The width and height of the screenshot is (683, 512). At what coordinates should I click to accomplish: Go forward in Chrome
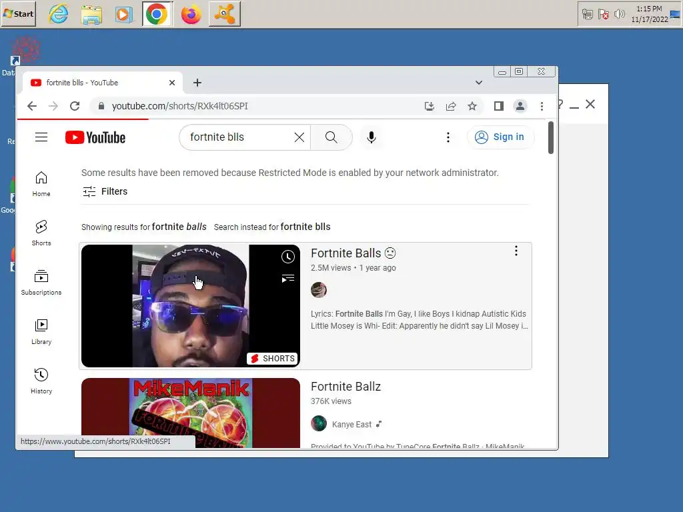53,106
